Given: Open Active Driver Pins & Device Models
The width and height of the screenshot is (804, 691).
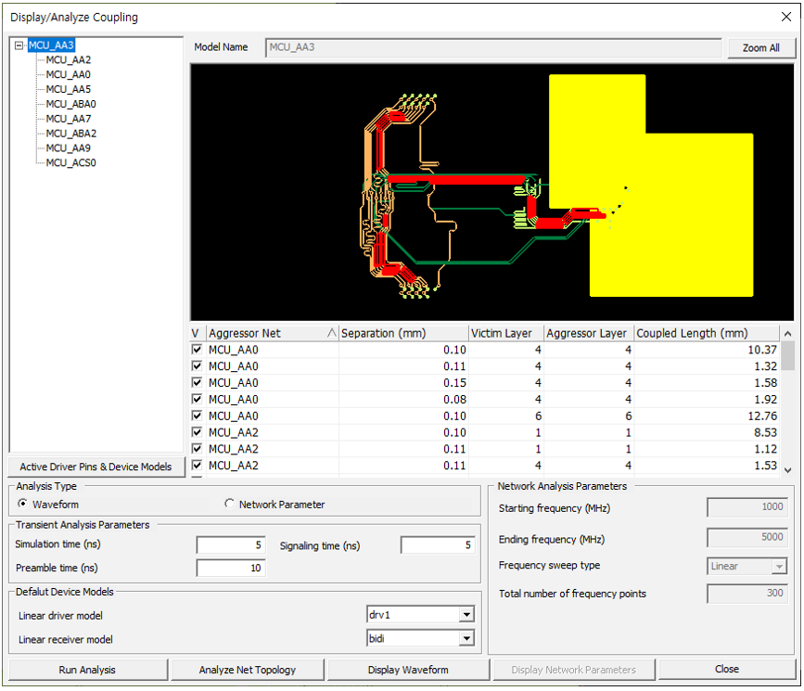Looking at the screenshot, I should click(x=96, y=467).
